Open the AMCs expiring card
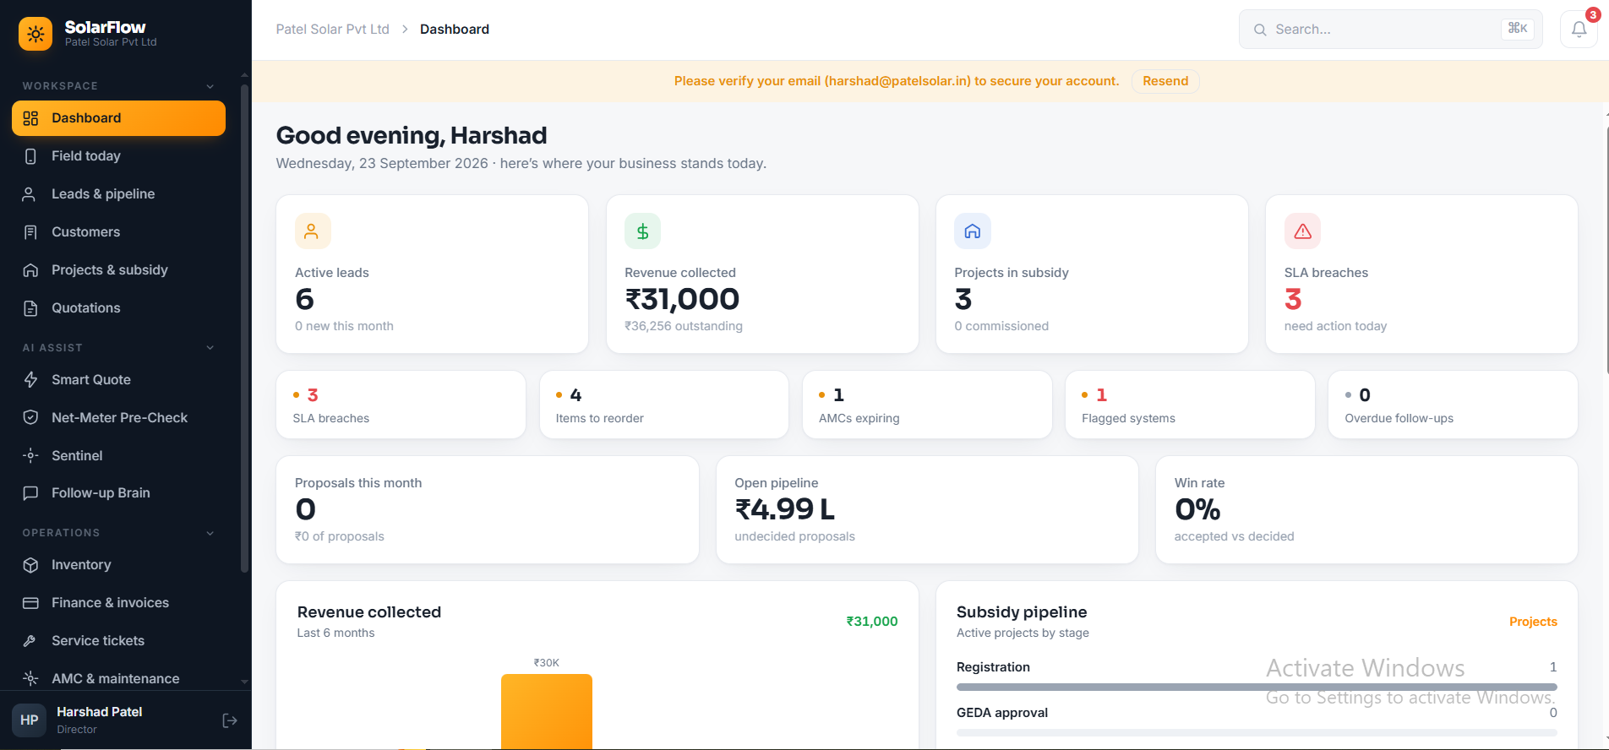 [x=927, y=405]
